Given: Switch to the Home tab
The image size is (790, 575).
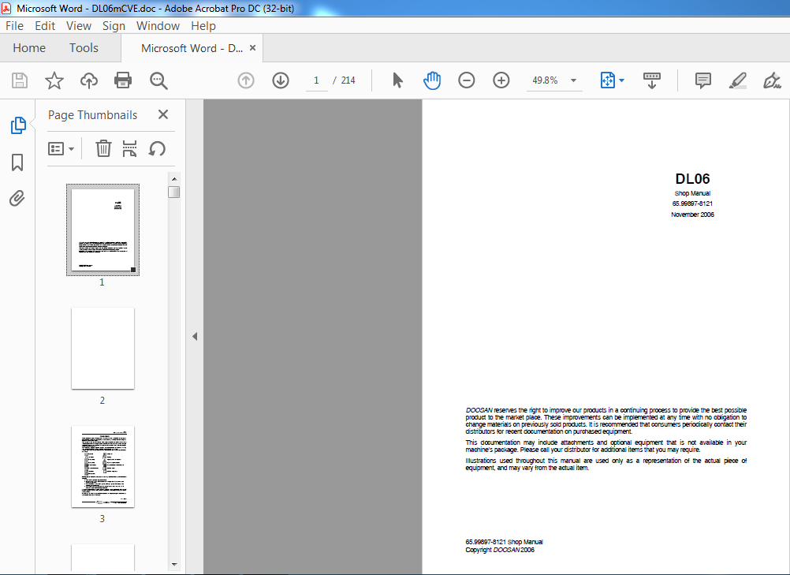Looking at the screenshot, I should [29, 48].
